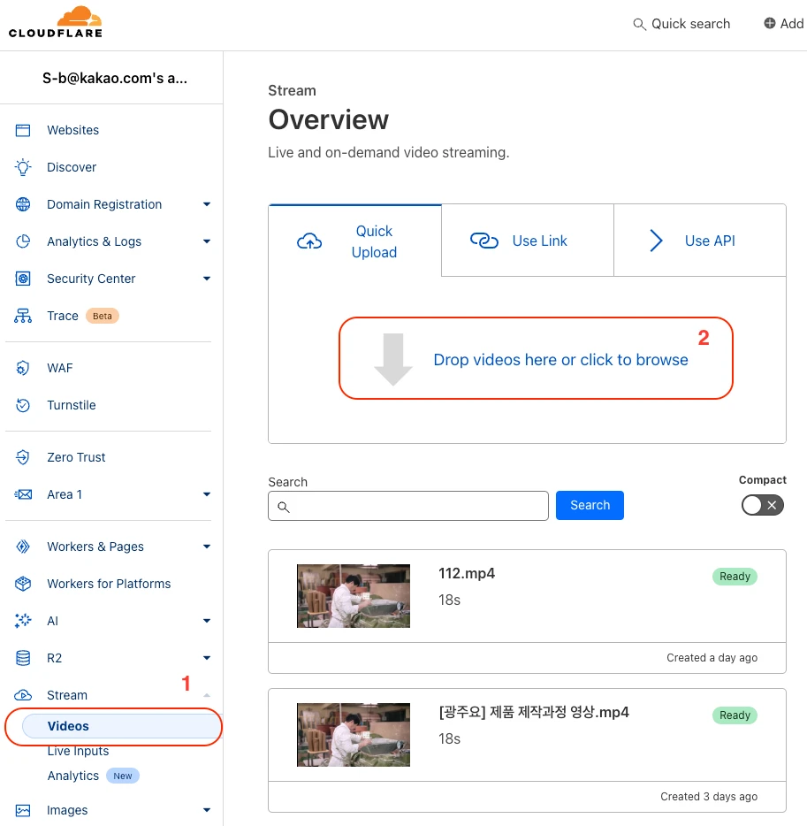807x826 pixels.
Task: Expand the Domain Registration menu arrow
Action: click(207, 204)
